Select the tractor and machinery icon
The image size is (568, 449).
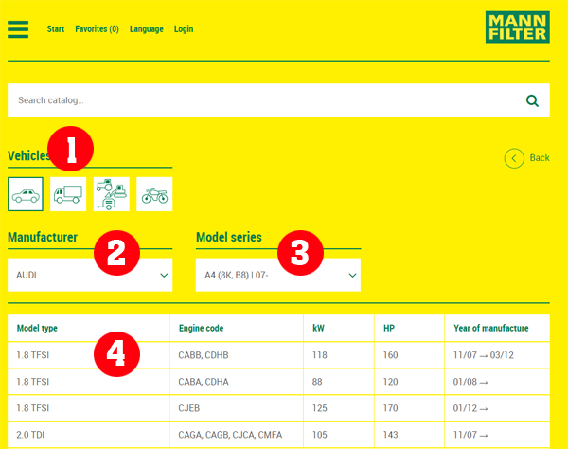pyautogui.click(x=112, y=194)
